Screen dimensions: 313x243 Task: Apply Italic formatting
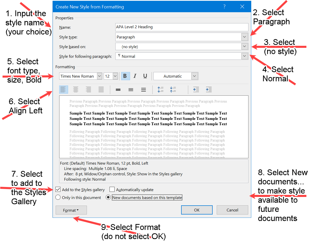[135, 76]
